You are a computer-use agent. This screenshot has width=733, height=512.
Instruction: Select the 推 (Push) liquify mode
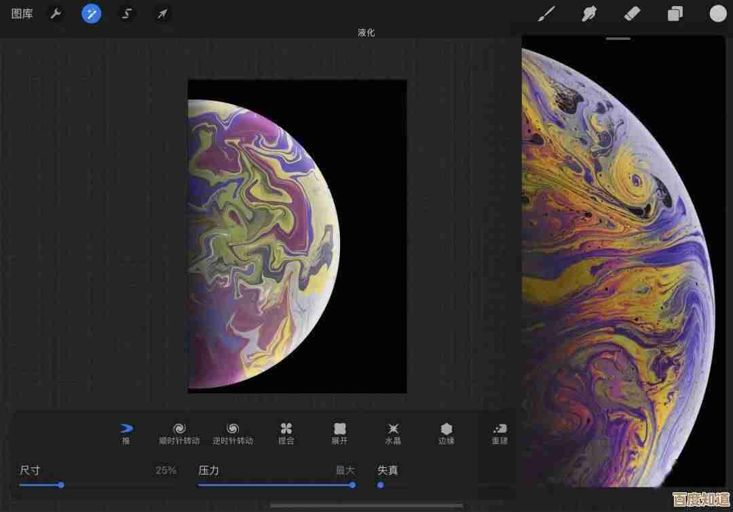(x=126, y=433)
